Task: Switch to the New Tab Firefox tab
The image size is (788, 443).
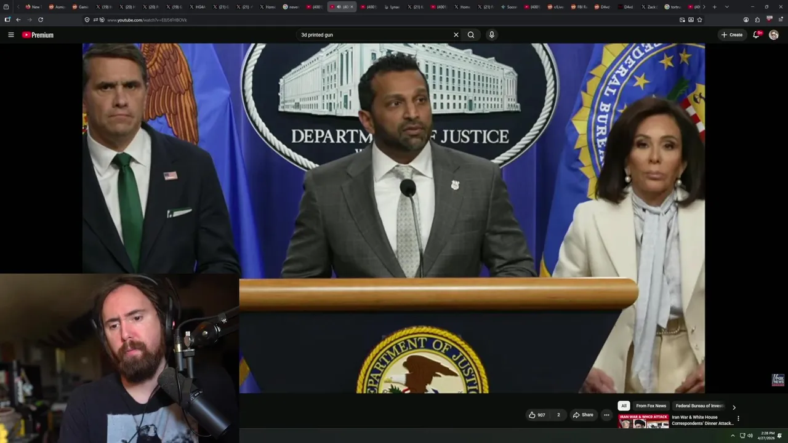Action: click(33, 7)
